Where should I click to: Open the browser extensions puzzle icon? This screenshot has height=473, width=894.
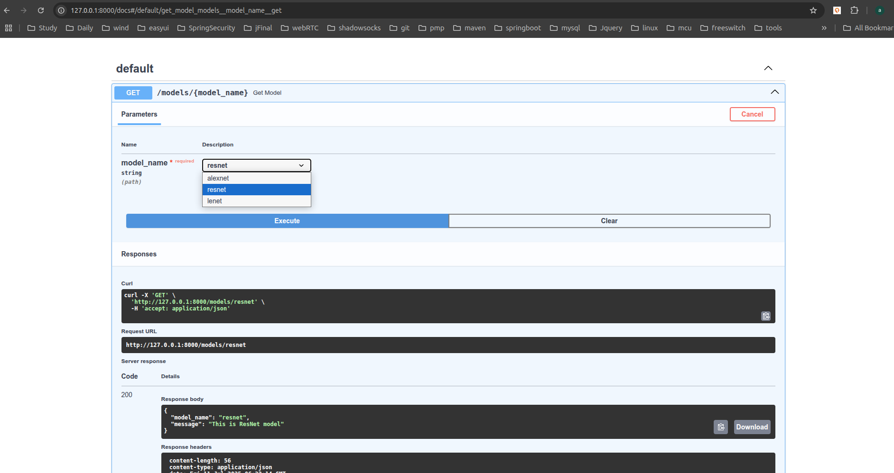854,10
